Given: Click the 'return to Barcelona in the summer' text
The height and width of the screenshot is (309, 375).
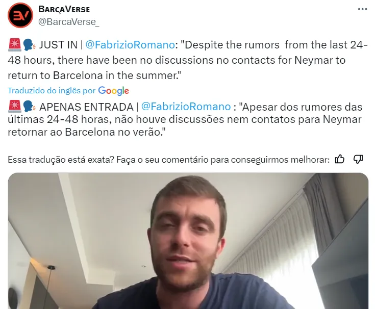Looking at the screenshot, I should tap(94, 75).
